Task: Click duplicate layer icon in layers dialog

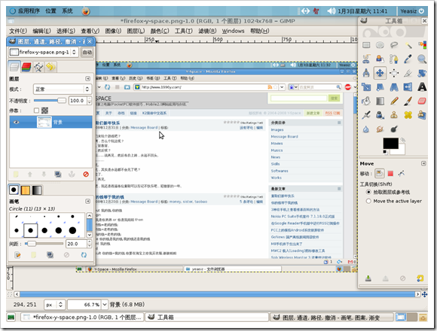Action: pyautogui.click(x=58, y=175)
